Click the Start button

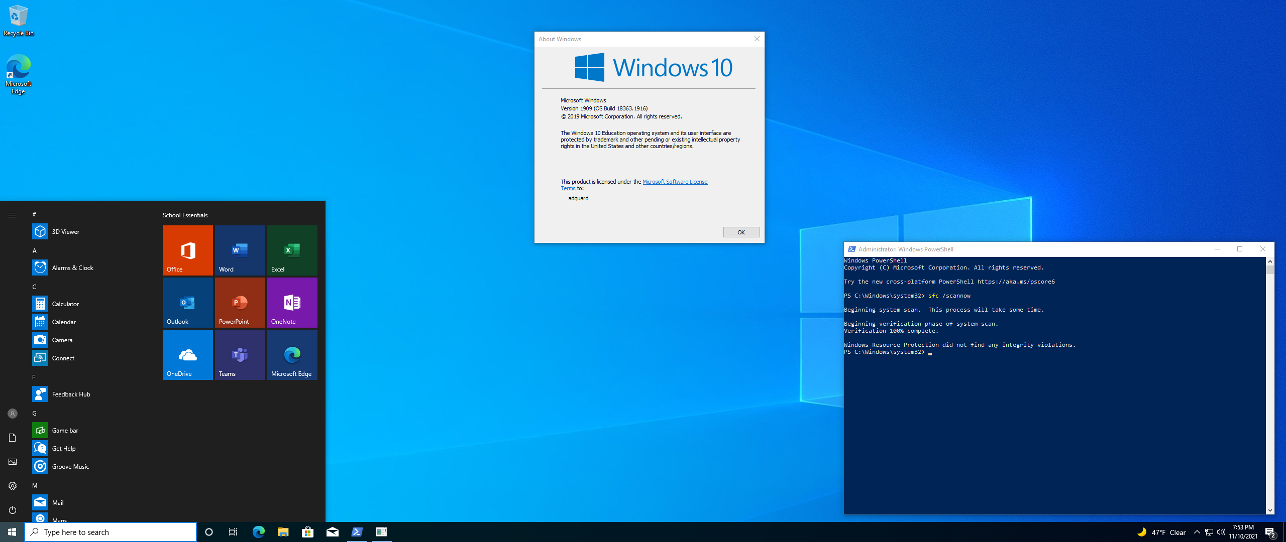point(12,532)
